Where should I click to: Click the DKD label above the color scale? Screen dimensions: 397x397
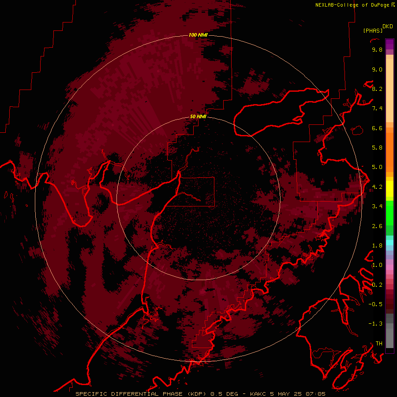[387, 26]
